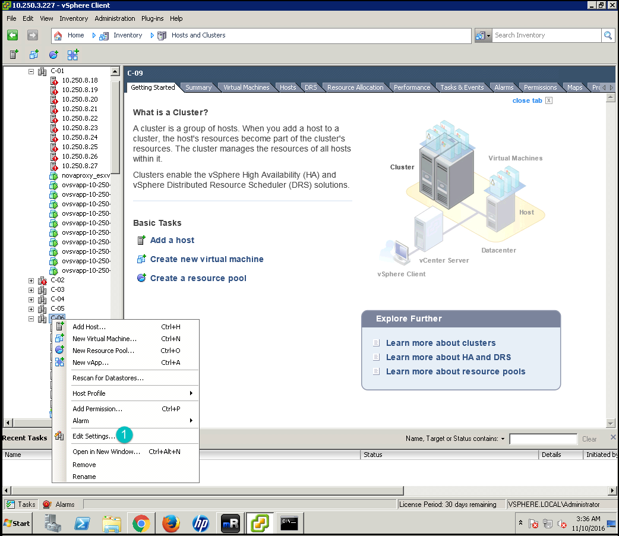The image size is (619, 536).
Task: Collapse the C-01 cluster tree node
Action: tap(31, 71)
